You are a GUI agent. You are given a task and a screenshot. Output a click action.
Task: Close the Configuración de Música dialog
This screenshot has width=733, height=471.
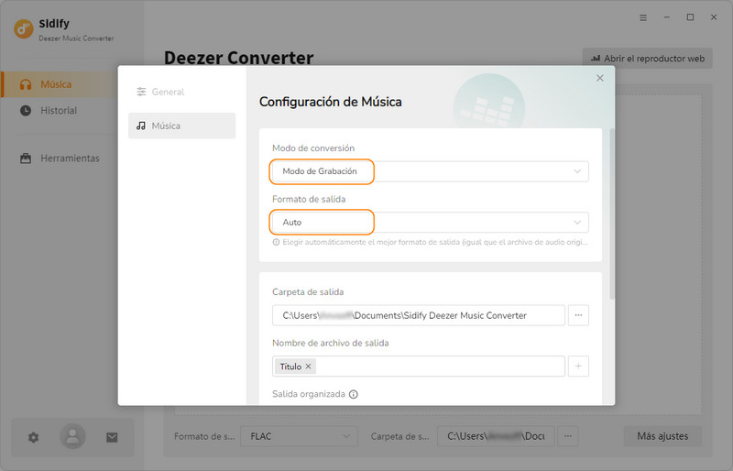point(600,78)
